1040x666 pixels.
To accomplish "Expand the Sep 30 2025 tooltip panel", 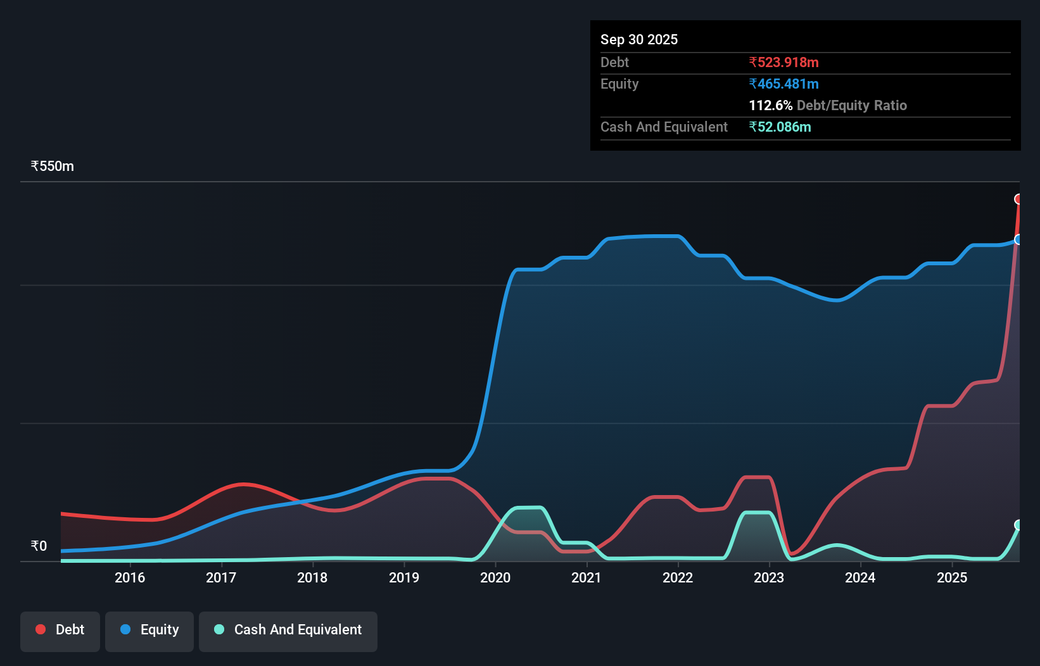I will point(639,39).
